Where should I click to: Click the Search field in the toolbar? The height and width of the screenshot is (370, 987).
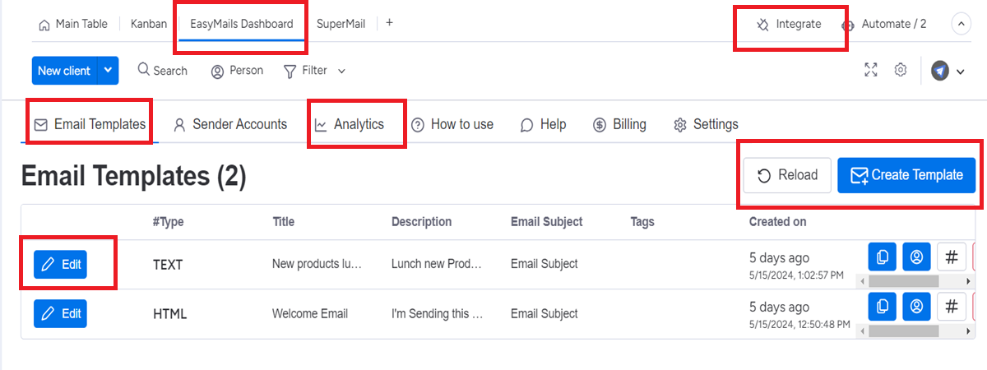(162, 71)
